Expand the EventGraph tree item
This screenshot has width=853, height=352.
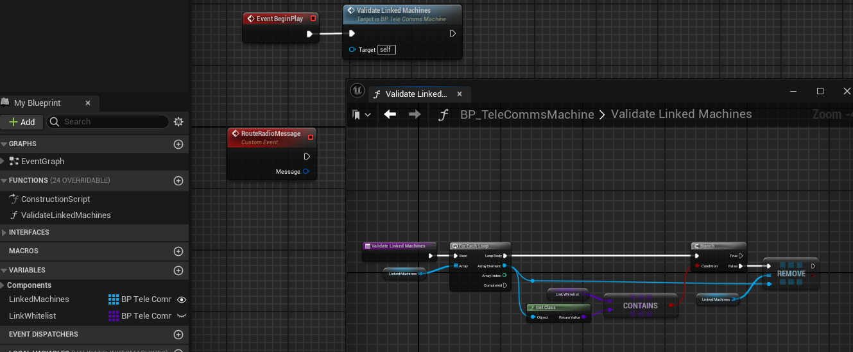click(x=3, y=162)
